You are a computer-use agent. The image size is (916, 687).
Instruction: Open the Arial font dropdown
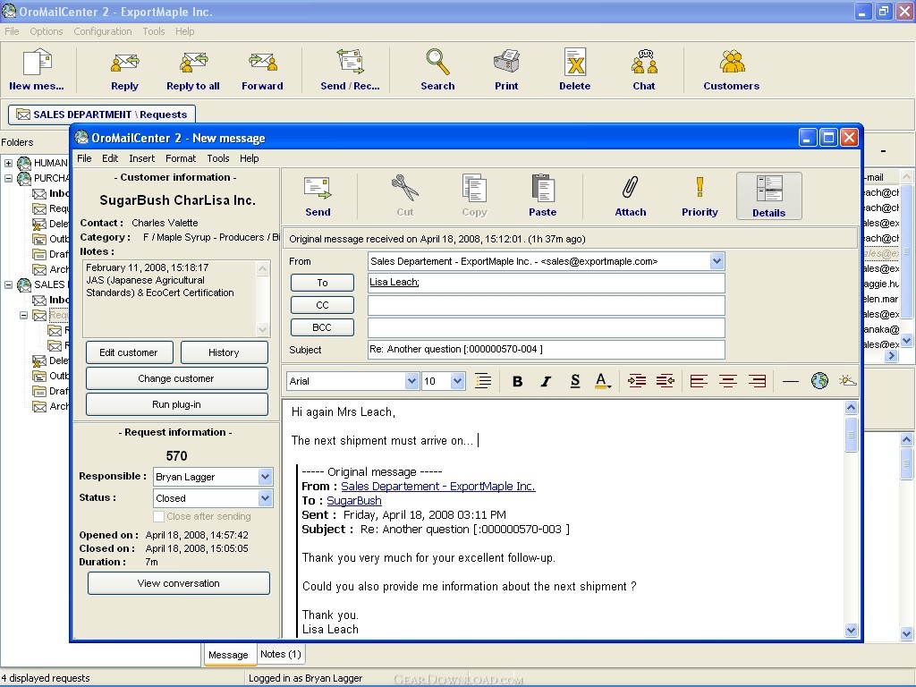coord(411,381)
